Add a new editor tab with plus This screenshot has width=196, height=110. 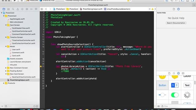pyautogui.click(x=194, y=5)
